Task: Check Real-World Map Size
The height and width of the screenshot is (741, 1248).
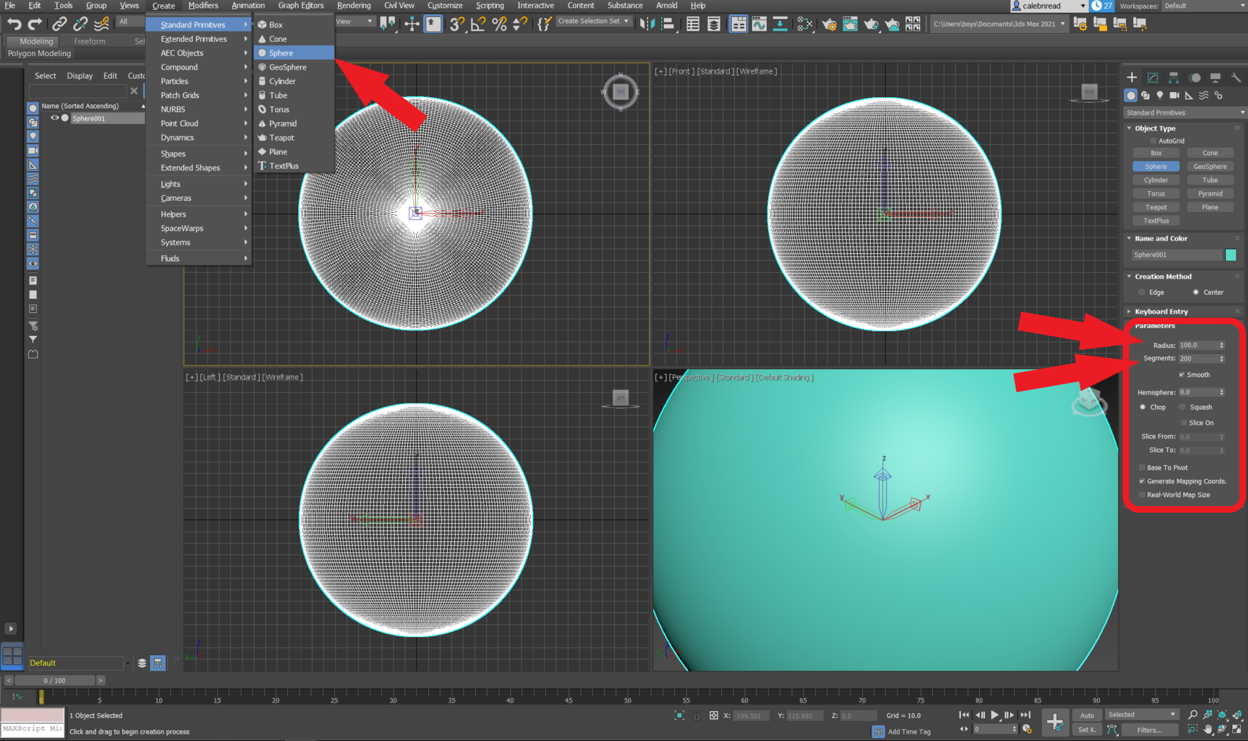Action: click(1142, 495)
